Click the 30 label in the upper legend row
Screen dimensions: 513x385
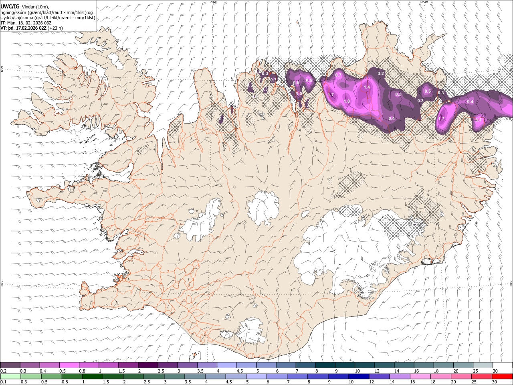[495, 371]
